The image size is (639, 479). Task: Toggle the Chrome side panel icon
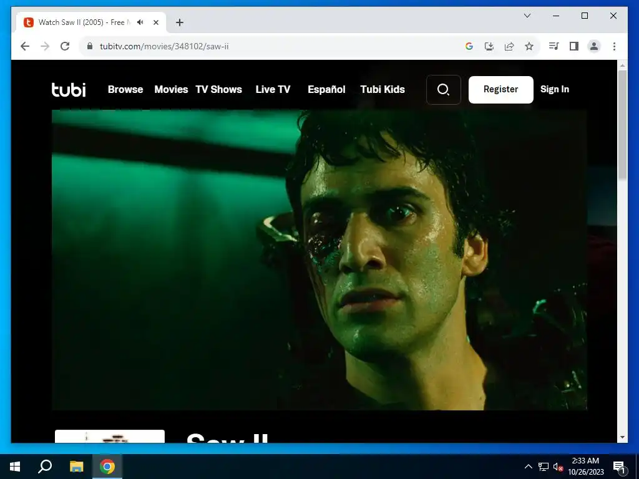tap(574, 46)
